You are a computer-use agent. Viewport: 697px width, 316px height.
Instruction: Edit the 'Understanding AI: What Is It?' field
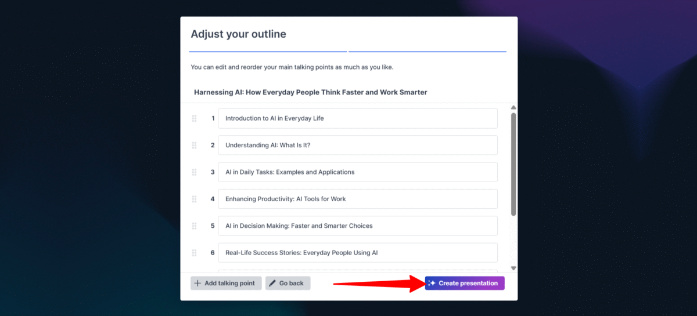[357, 145]
